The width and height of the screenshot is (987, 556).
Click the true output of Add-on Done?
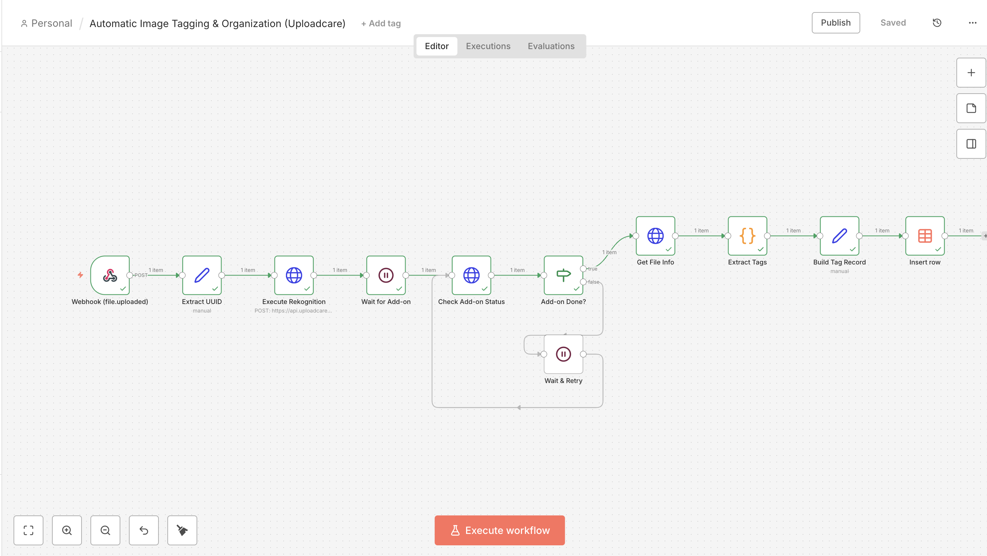[583, 269]
